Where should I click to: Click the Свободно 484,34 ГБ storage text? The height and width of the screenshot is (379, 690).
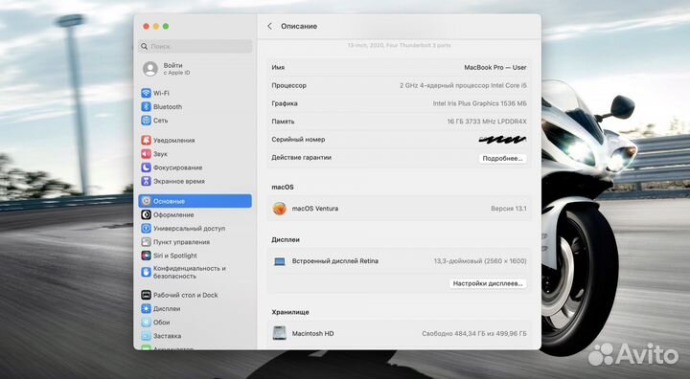474,334
